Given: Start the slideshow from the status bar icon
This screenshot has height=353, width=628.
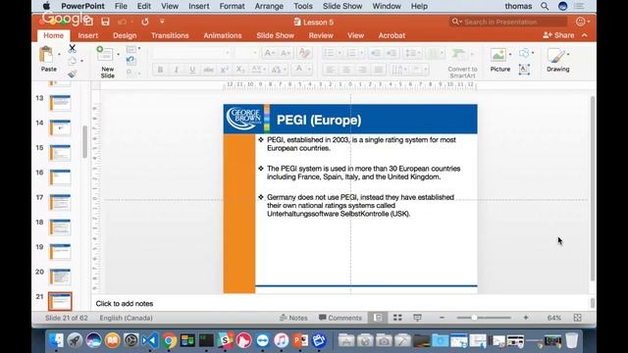Looking at the screenshot, I should [417, 318].
